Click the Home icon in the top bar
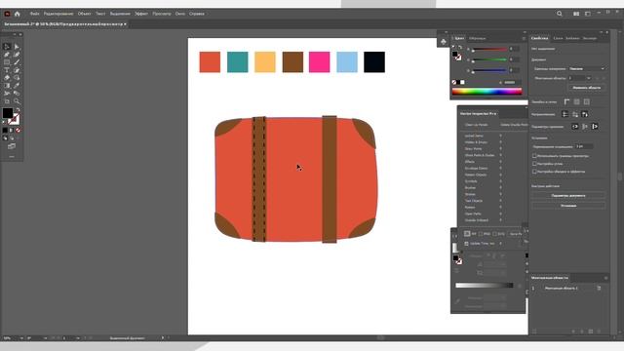 (x=18, y=14)
